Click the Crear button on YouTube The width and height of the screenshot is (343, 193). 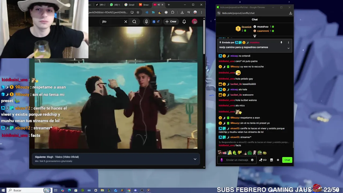coord(171,21)
